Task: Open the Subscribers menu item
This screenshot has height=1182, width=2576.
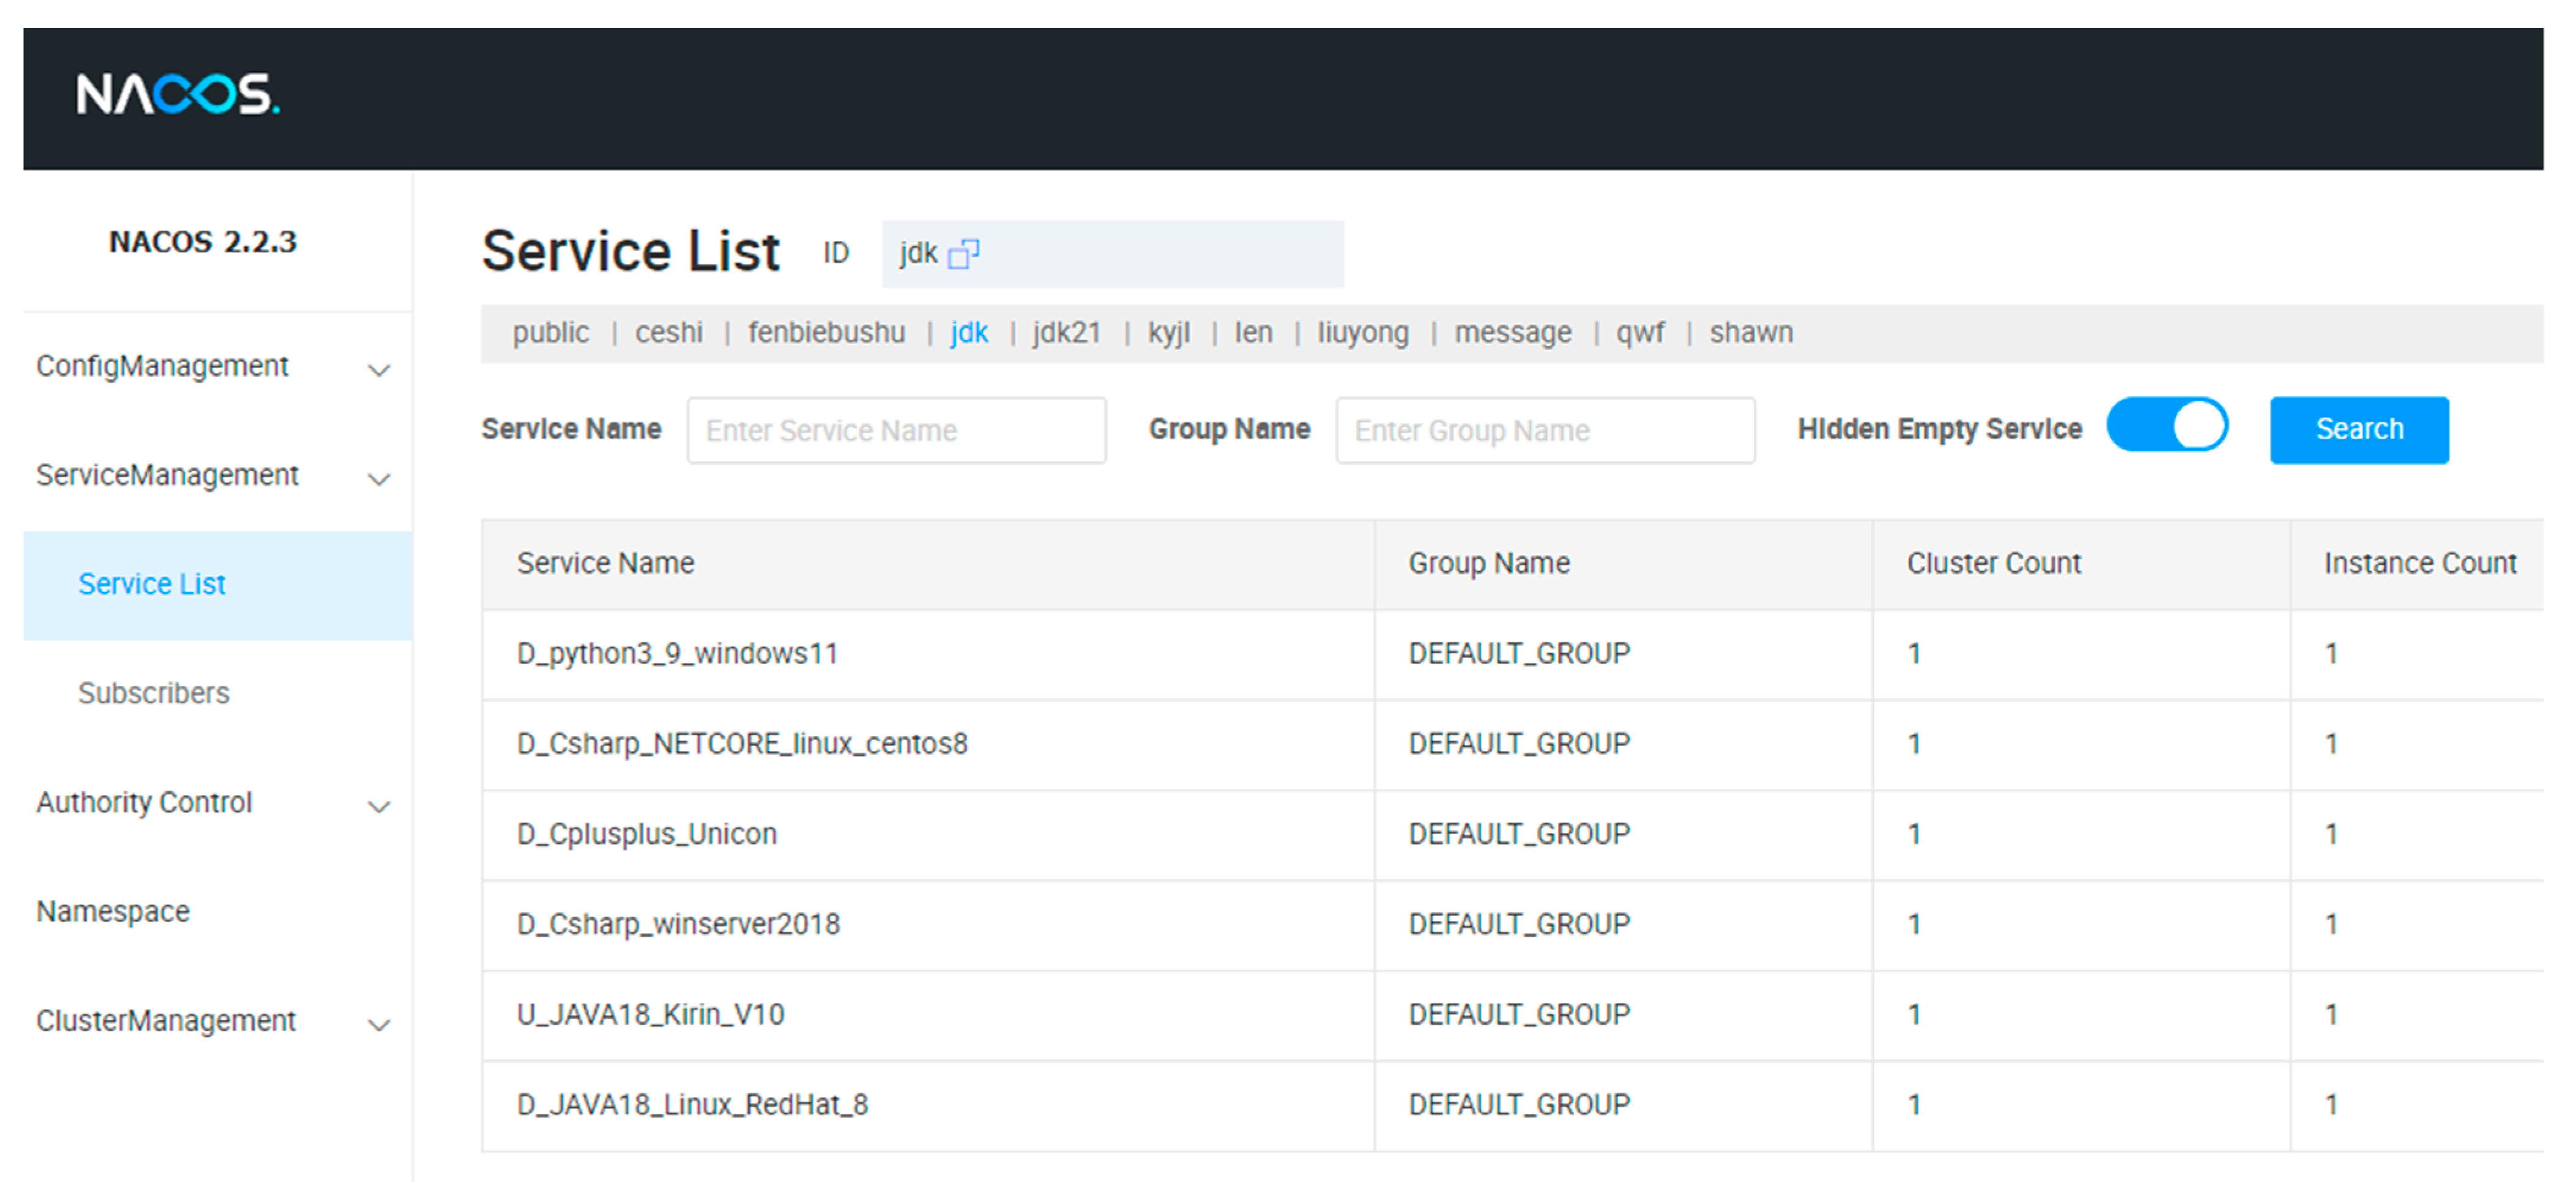Action: 153,693
